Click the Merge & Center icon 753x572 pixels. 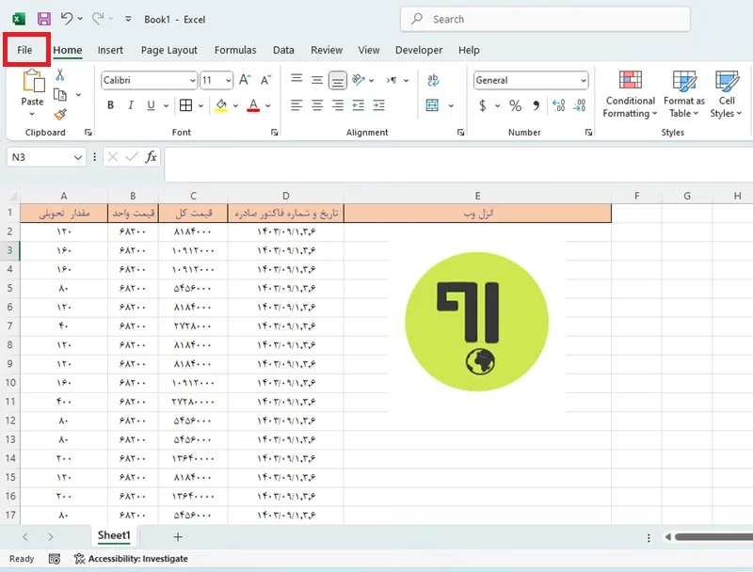432,105
